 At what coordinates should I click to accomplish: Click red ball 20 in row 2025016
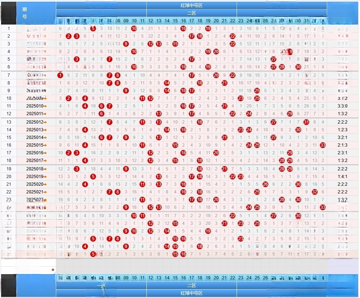click(x=216, y=153)
